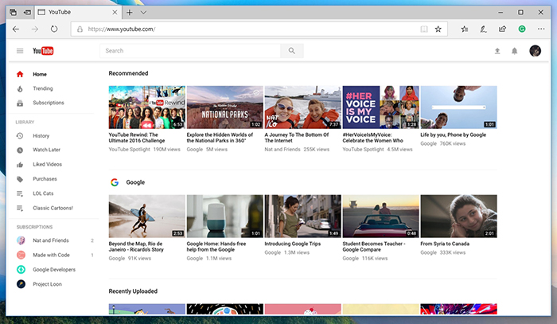Click the YouTube logo
This screenshot has height=324, width=557.
(x=43, y=51)
